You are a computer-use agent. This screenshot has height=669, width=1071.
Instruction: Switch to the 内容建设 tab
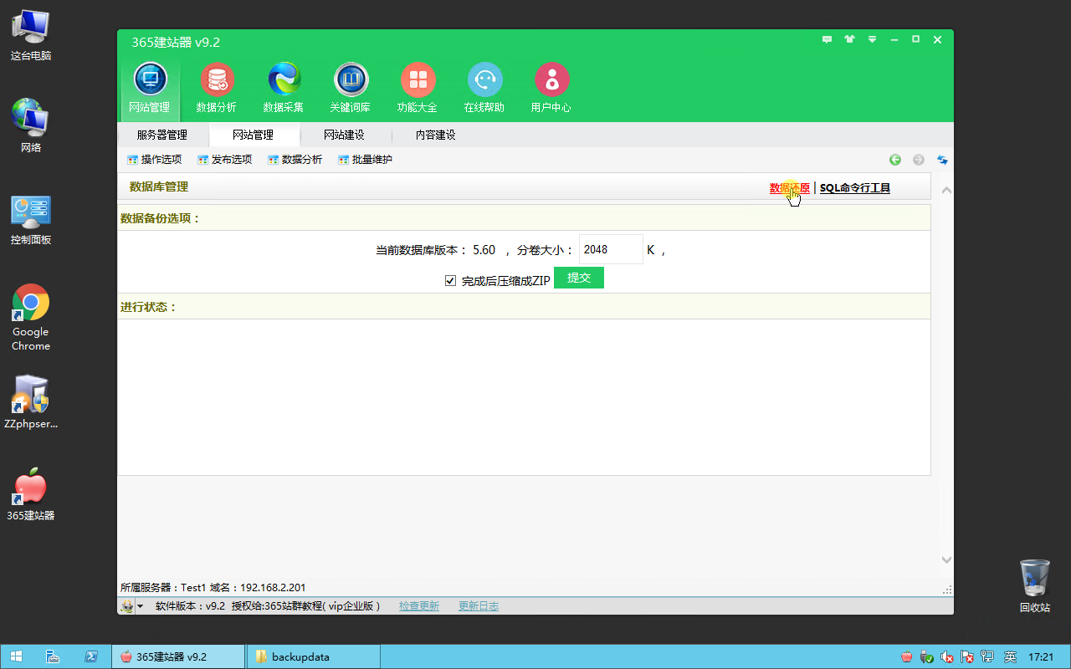pyautogui.click(x=436, y=135)
